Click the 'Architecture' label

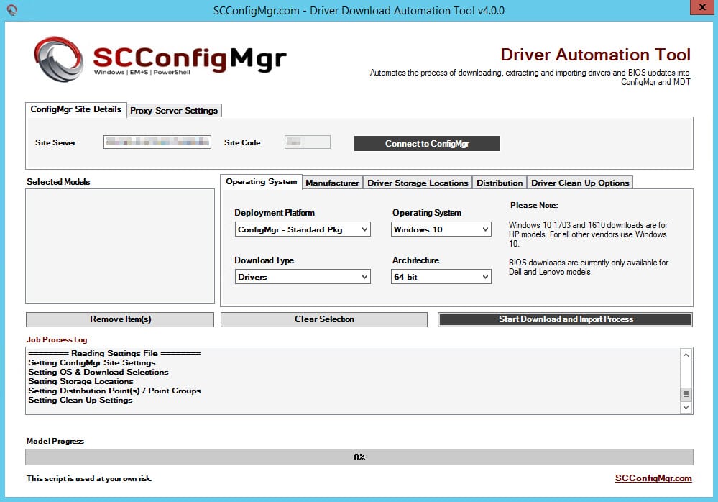[416, 260]
